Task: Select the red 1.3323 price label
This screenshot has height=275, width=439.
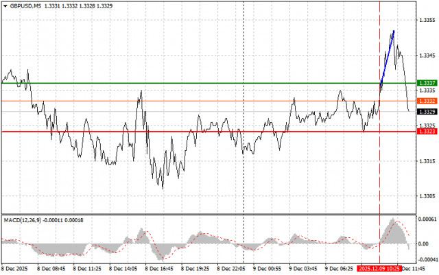Action: coord(427,132)
